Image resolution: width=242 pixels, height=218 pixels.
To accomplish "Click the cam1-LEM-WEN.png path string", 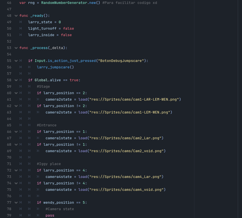I will (130, 112).
